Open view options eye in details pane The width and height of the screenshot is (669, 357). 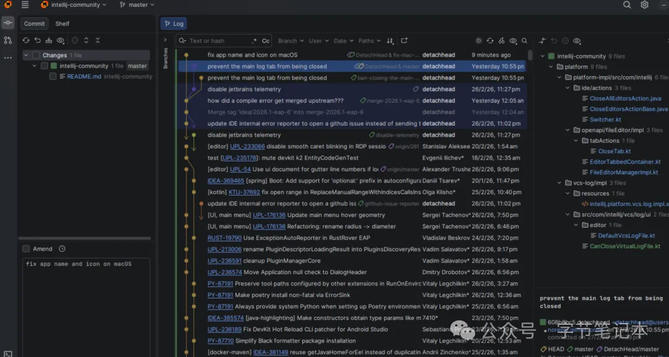(577, 41)
